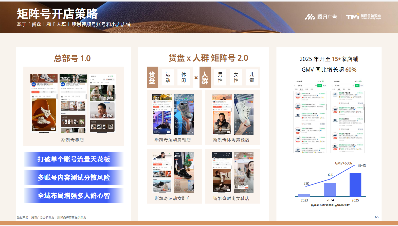Click the 2024 bar in the GMV chart
398x226 pixels.
pos(330,190)
